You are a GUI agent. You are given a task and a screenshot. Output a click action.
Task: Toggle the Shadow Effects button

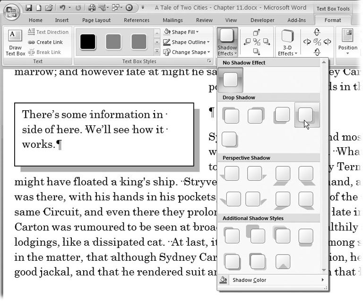click(x=227, y=42)
